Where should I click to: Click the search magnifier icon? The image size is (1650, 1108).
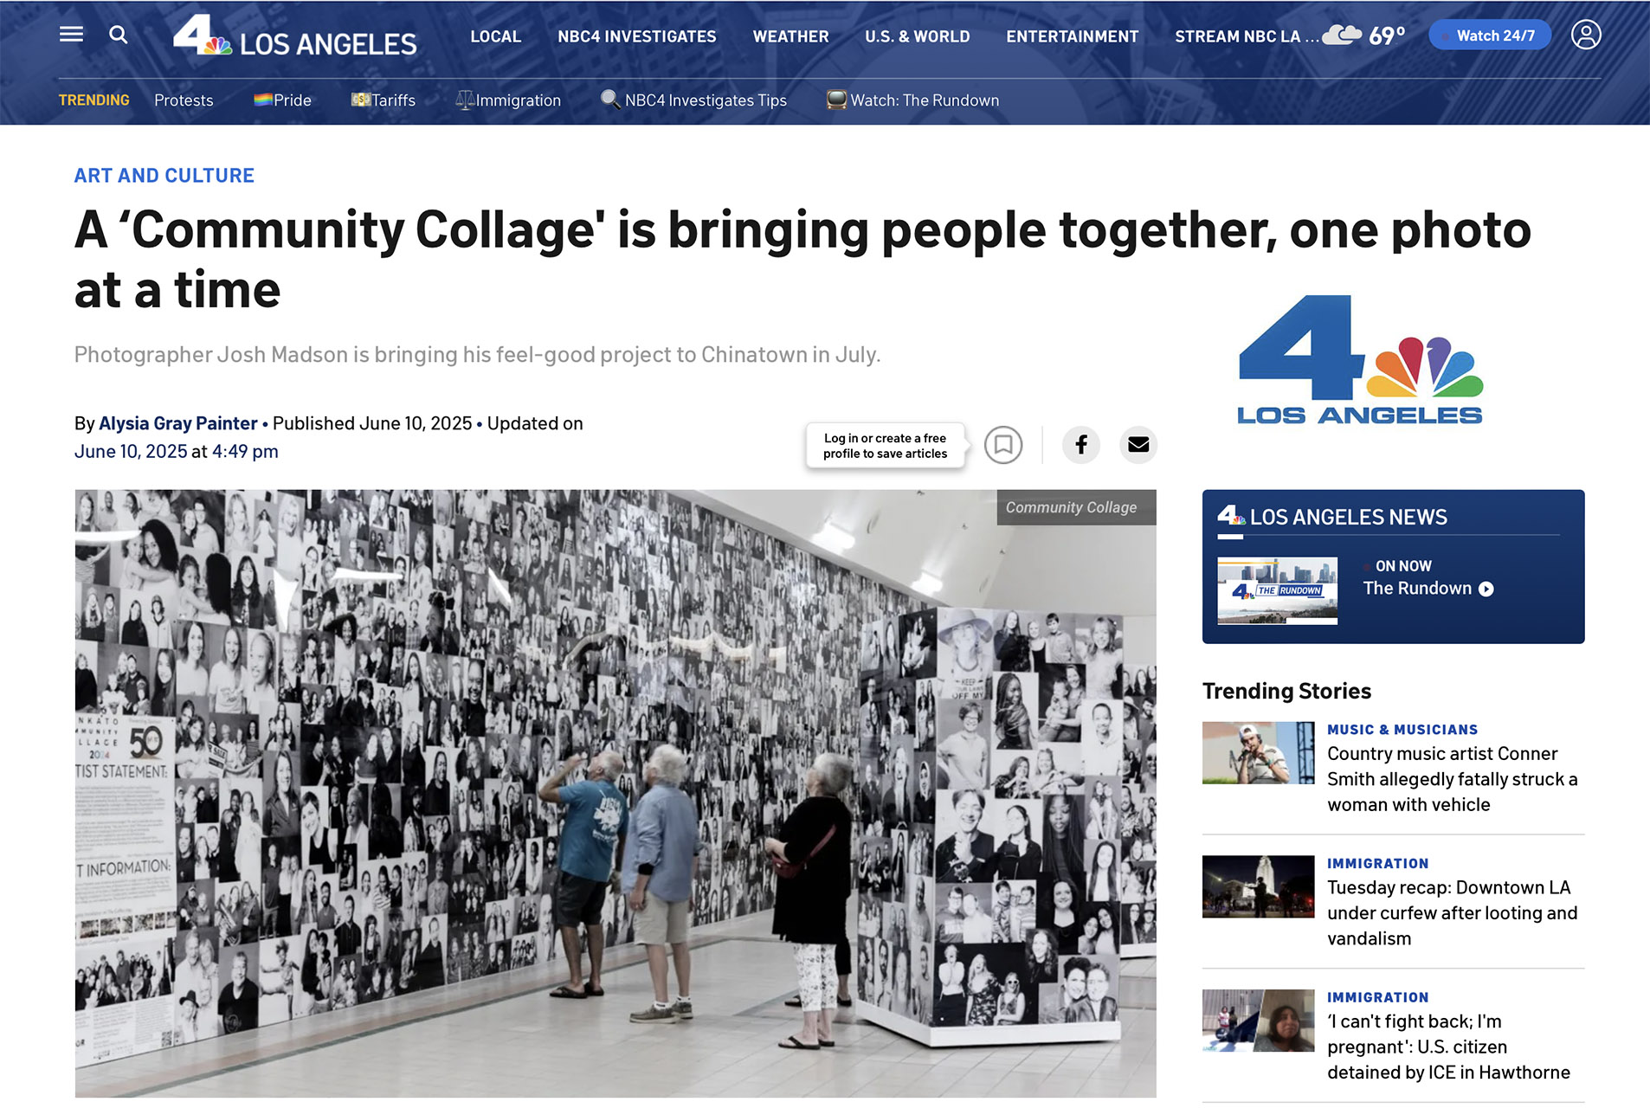tap(119, 35)
